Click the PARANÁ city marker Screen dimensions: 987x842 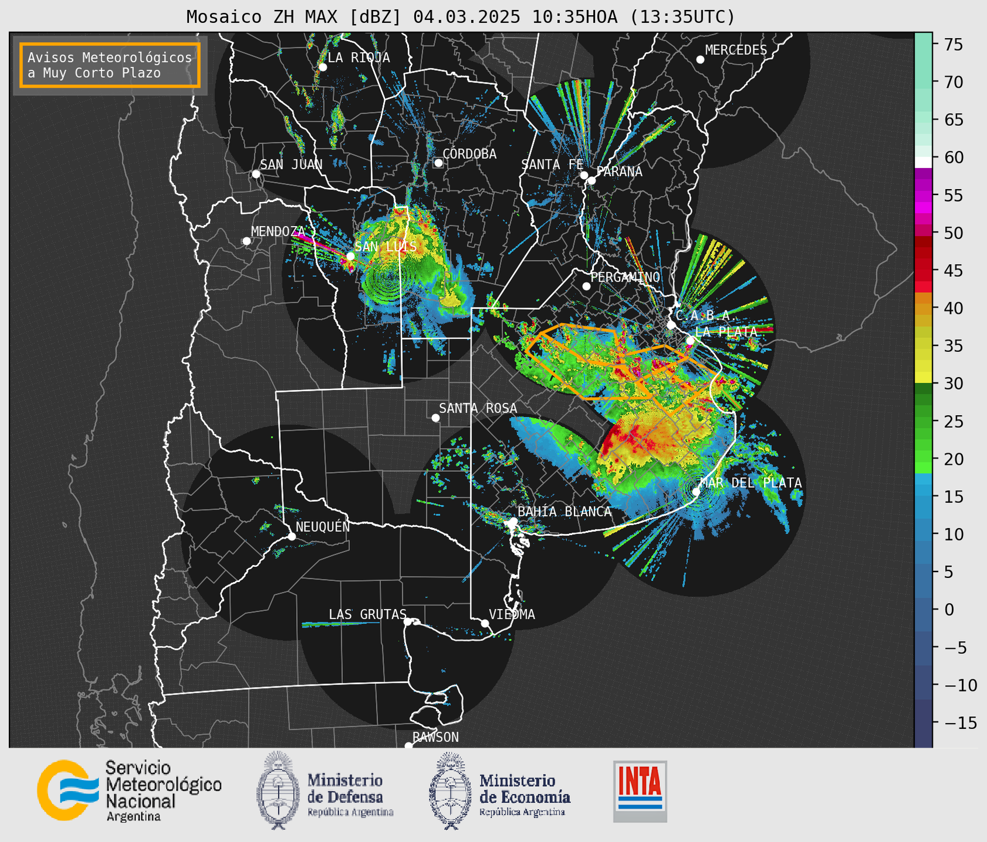(591, 180)
